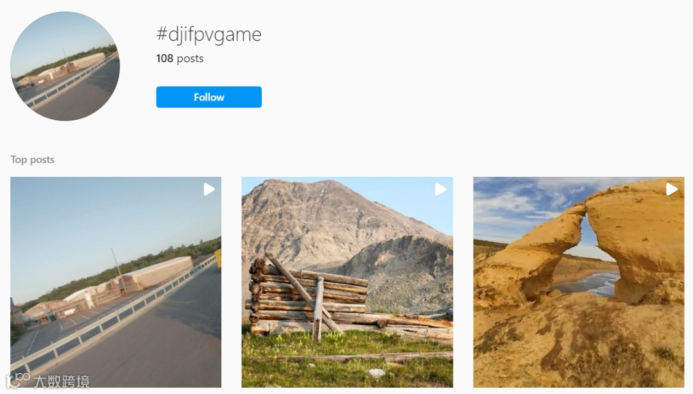Viewport: 693px width, 394px height.
Task: Click the Top posts section label
Action: [32, 160]
